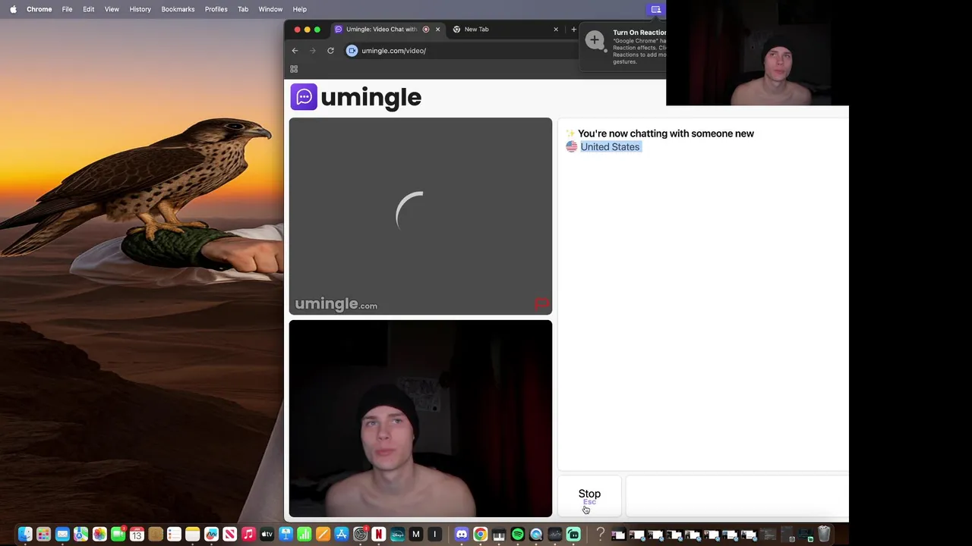Click the umingle logo in page header
This screenshot has width=972, height=546.
coord(355,97)
